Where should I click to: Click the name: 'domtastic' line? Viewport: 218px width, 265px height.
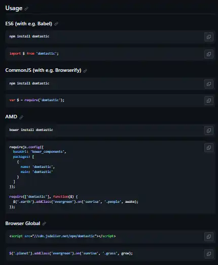tap(38, 167)
